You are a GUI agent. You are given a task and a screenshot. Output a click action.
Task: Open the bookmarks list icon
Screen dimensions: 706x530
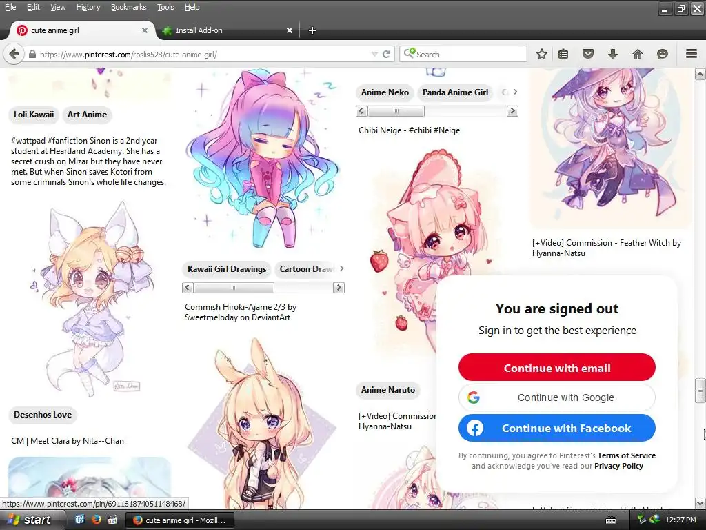(563, 54)
